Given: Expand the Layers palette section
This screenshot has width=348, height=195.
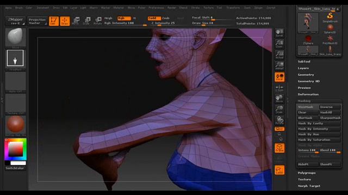Looking at the screenshot, I should click(x=303, y=68).
